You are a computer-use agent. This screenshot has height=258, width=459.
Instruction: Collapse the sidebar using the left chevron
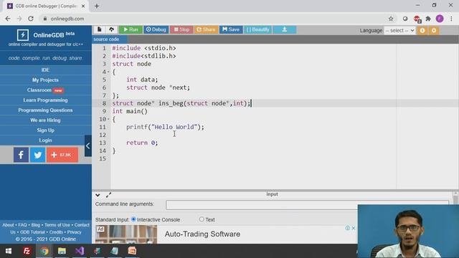87,145
